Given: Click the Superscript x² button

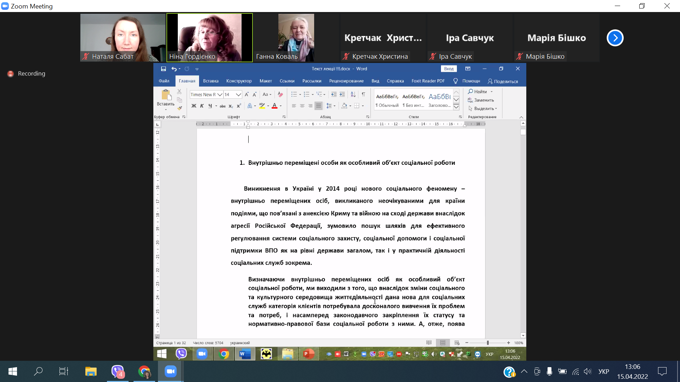Looking at the screenshot, I should 239,106.
